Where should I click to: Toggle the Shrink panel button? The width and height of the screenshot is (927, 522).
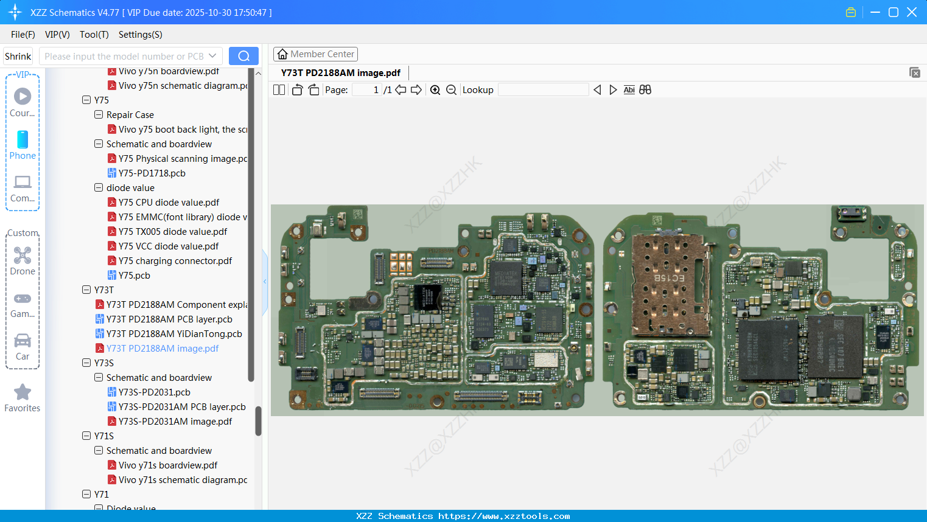point(18,56)
